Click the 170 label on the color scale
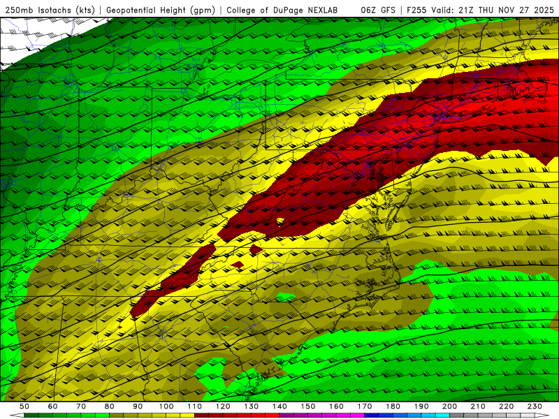The image size is (559, 419). (365, 406)
